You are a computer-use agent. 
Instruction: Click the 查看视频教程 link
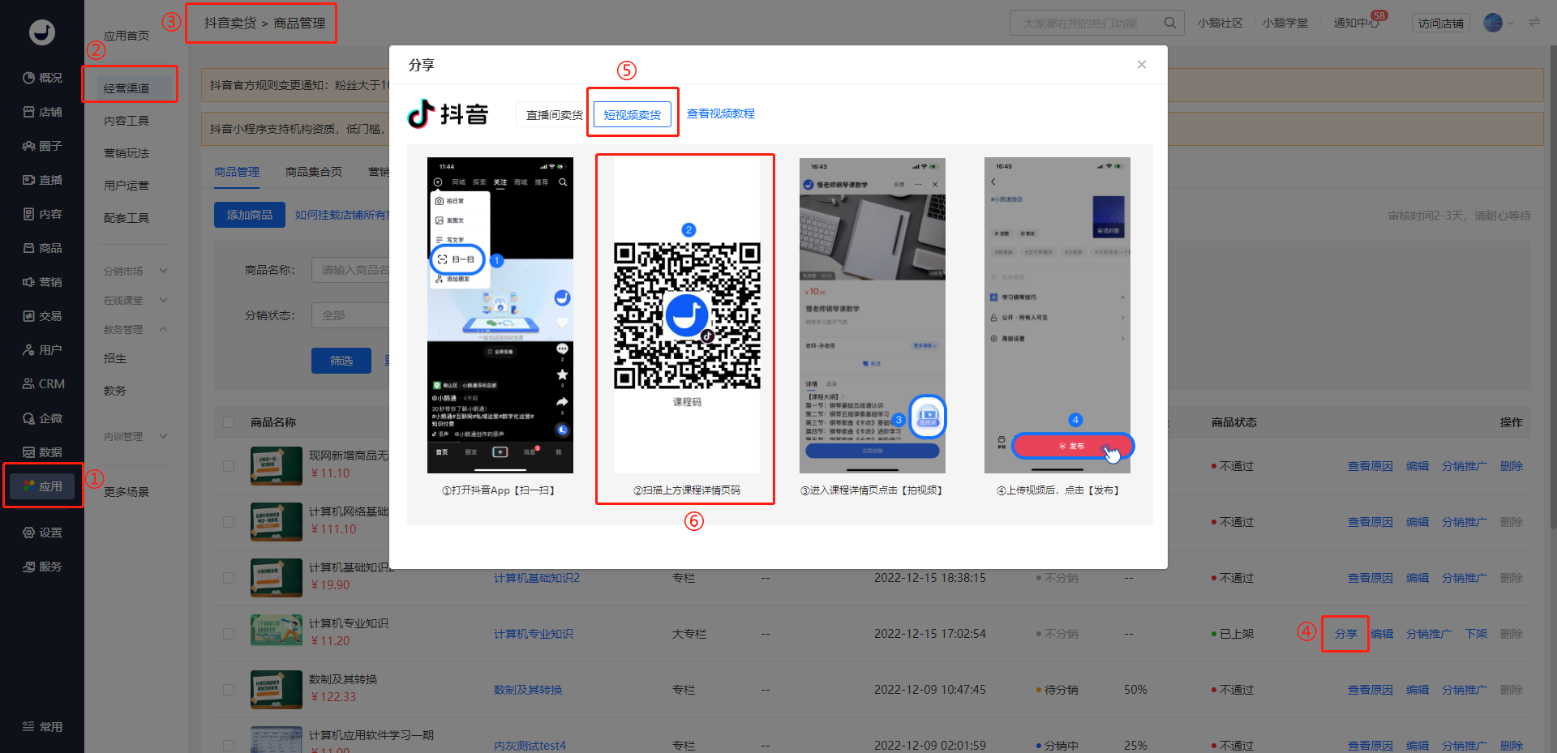(721, 113)
